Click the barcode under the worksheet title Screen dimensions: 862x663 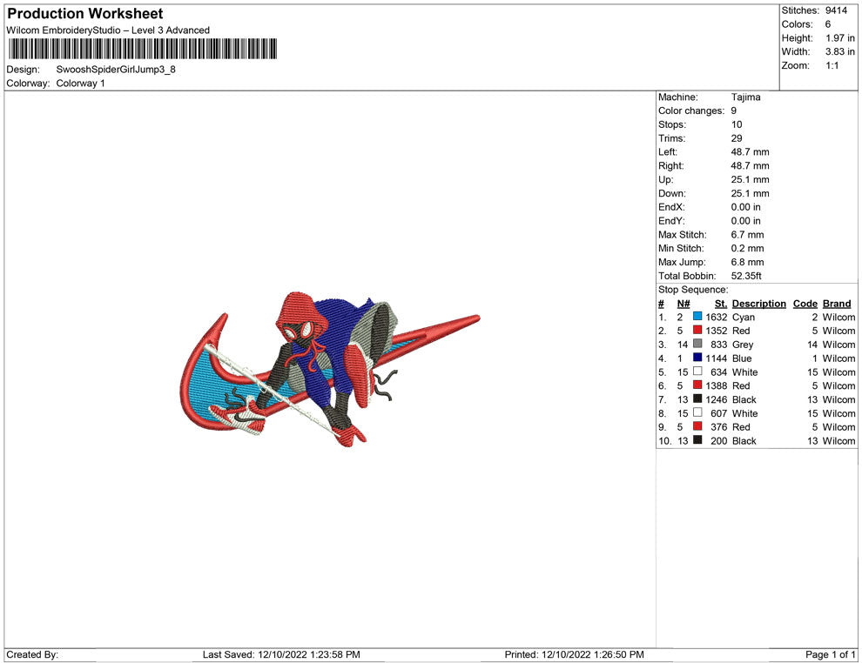click(143, 49)
